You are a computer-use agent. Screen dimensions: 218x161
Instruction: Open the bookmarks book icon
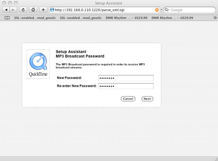tap(7, 18)
